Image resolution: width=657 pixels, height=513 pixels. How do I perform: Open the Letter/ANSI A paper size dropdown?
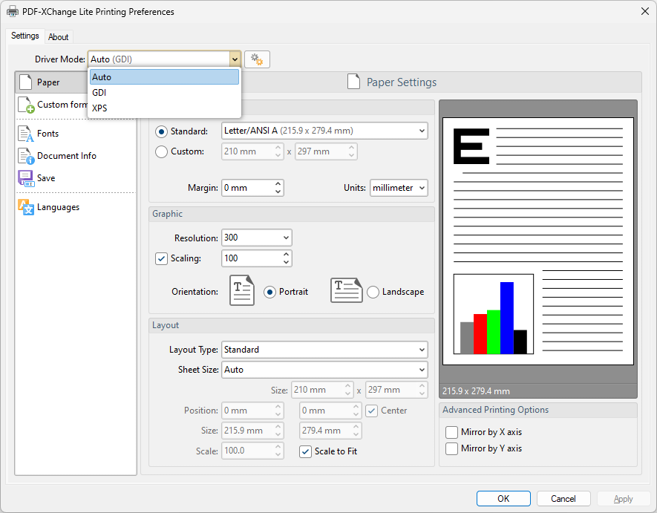324,131
